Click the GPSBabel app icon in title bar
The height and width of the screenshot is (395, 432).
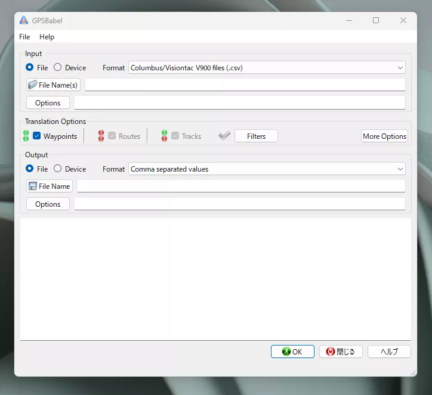(24, 20)
